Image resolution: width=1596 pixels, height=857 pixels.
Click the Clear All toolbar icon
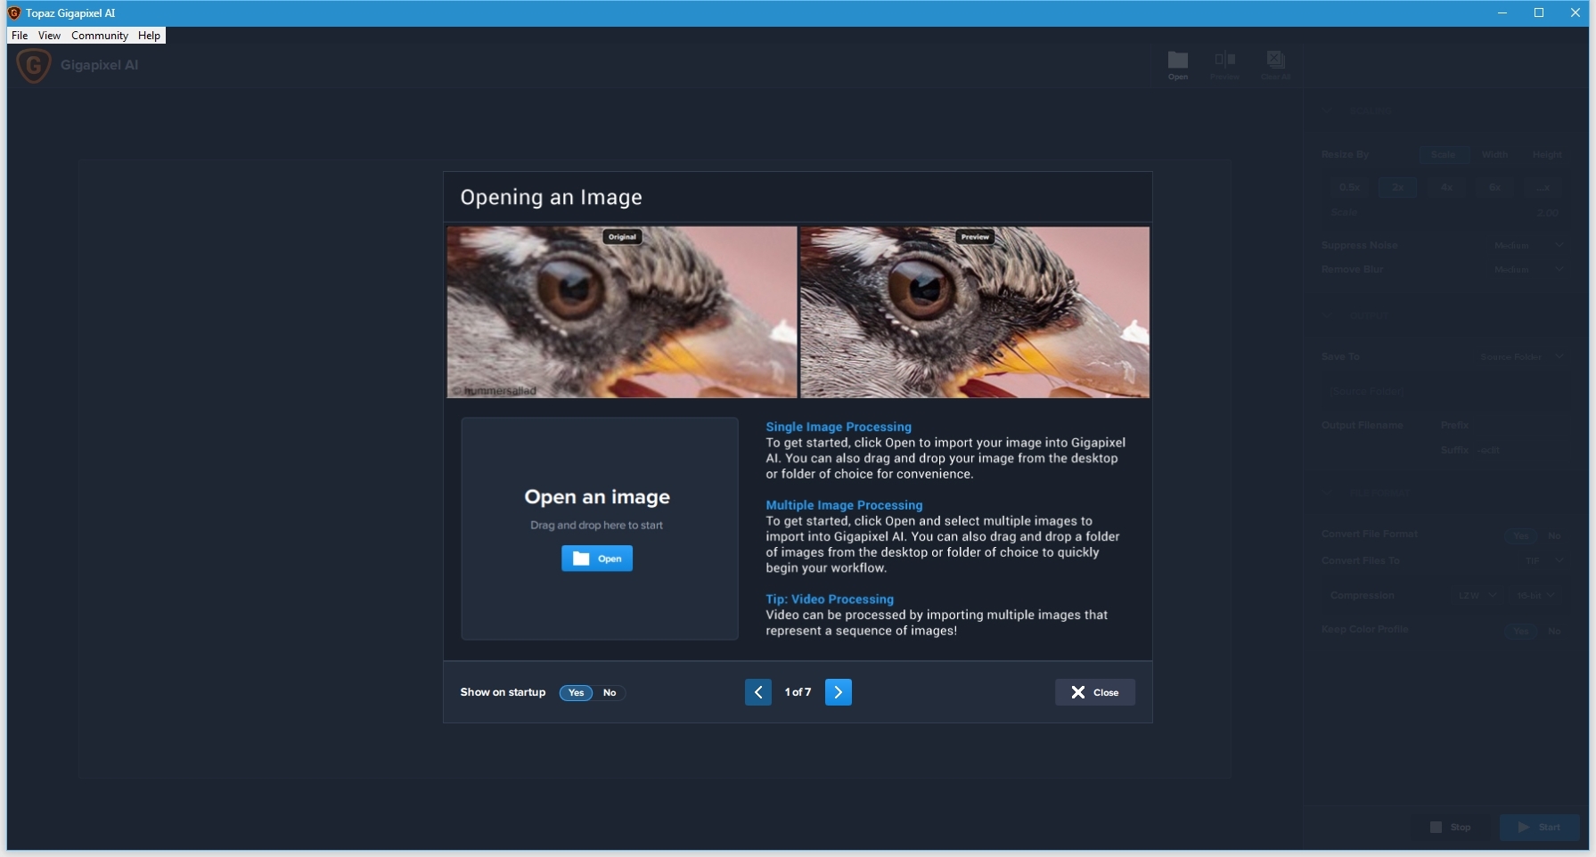tap(1275, 65)
